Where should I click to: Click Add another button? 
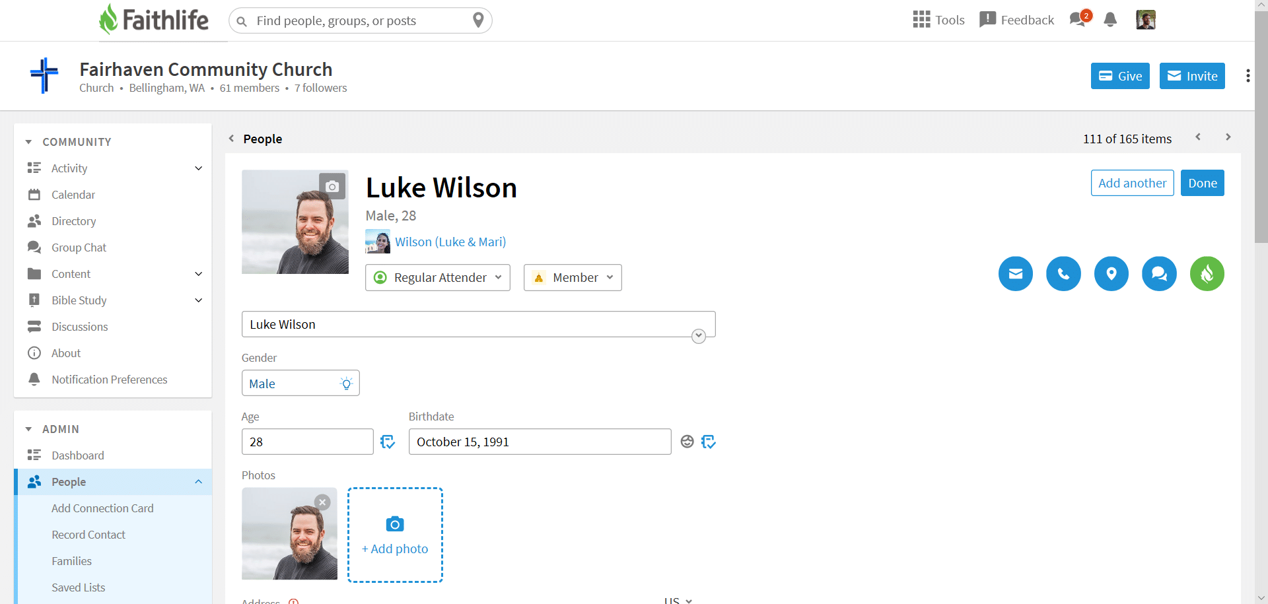(1132, 183)
